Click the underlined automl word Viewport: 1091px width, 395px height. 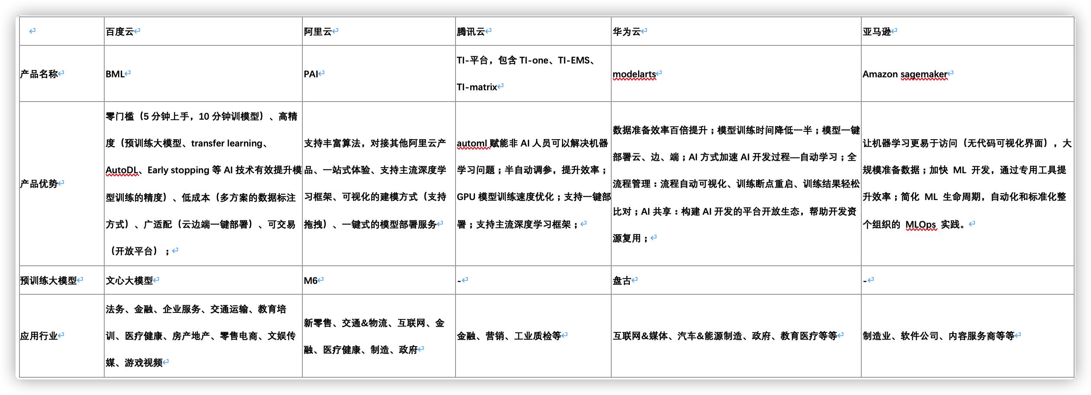pyautogui.click(x=472, y=143)
